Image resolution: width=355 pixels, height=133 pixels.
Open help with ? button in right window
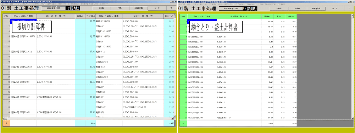tap(349, 8)
